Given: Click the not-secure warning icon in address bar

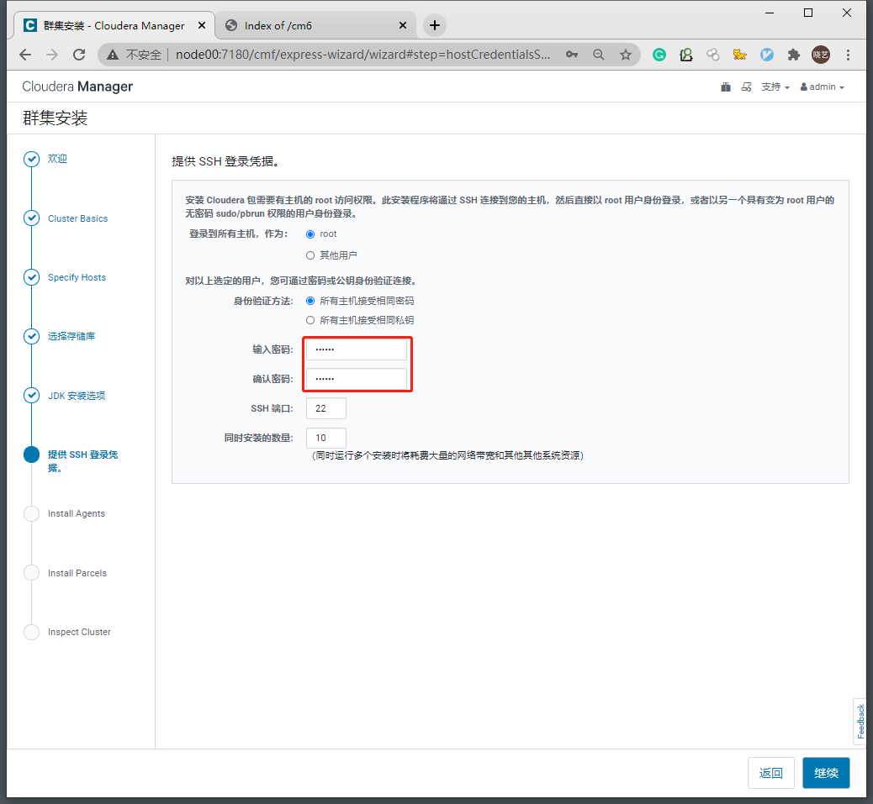Looking at the screenshot, I should [x=113, y=55].
